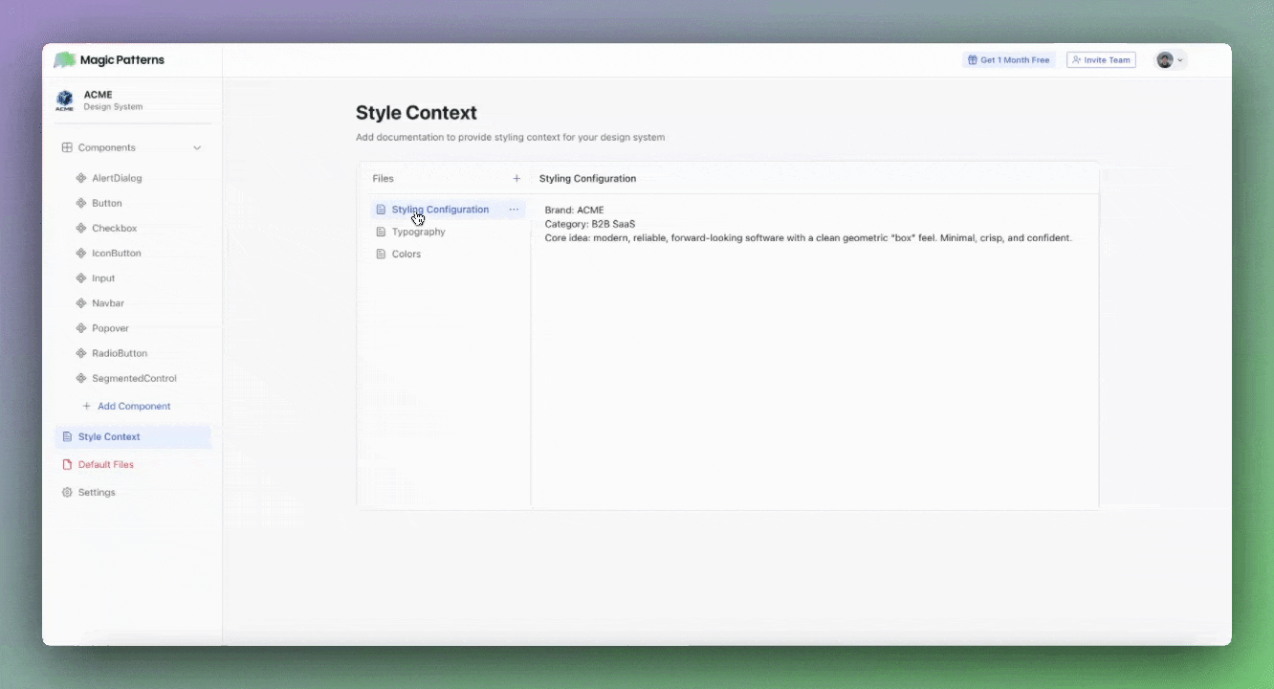Click the Magic Patterns logo icon
The height and width of the screenshot is (689, 1274).
point(64,59)
